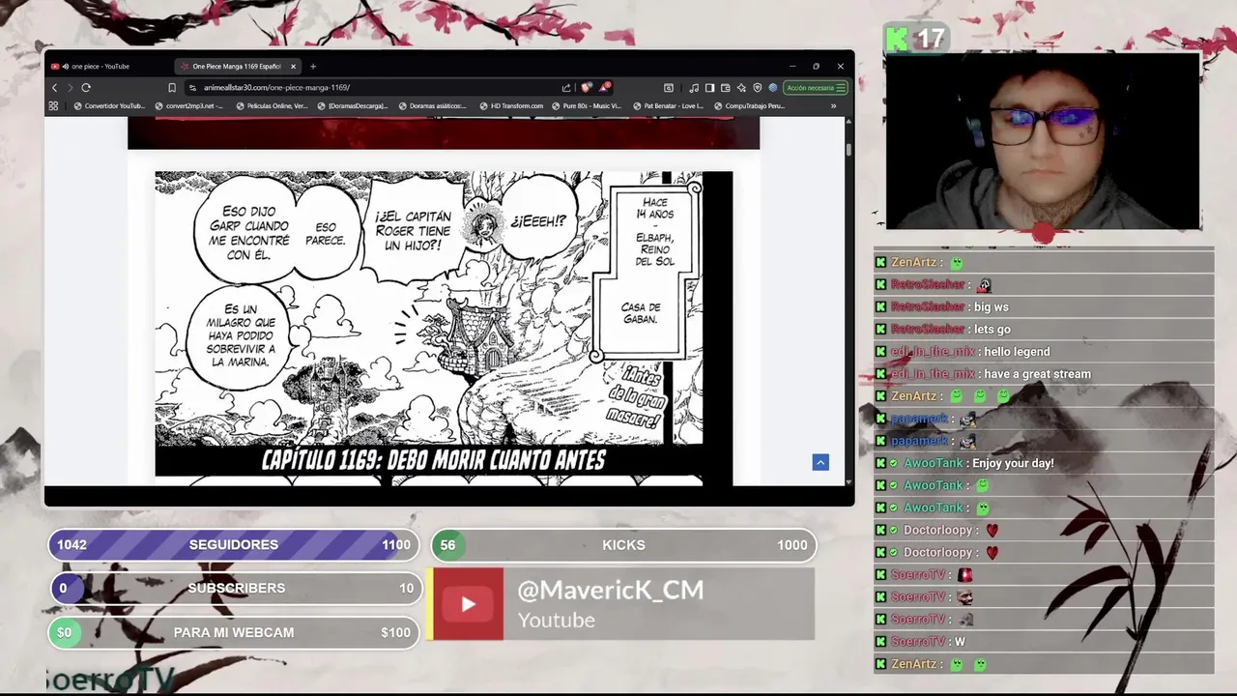Image resolution: width=1237 pixels, height=696 pixels.
Task: Click the webcam video feed
Action: pyautogui.click(x=1043, y=141)
